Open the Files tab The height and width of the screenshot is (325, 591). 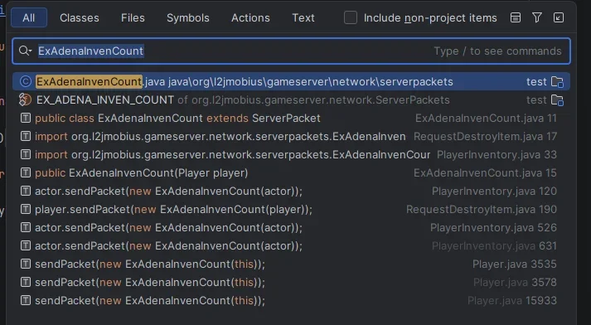coord(133,17)
